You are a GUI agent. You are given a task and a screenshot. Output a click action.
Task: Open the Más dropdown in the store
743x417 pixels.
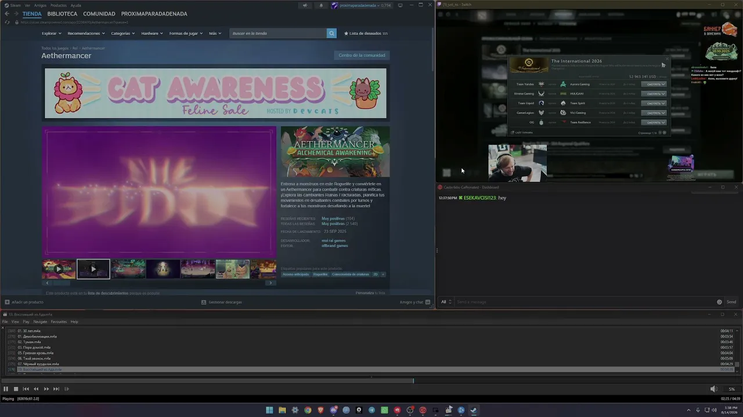(x=215, y=34)
